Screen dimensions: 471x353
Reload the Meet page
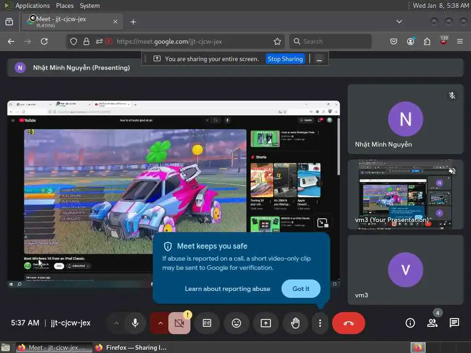[44, 41]
